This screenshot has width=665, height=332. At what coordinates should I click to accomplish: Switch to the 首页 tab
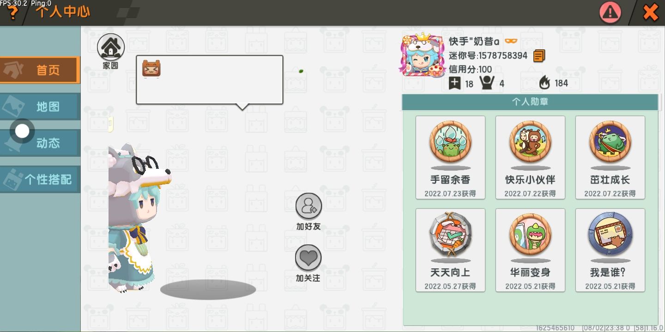(40, 70)
